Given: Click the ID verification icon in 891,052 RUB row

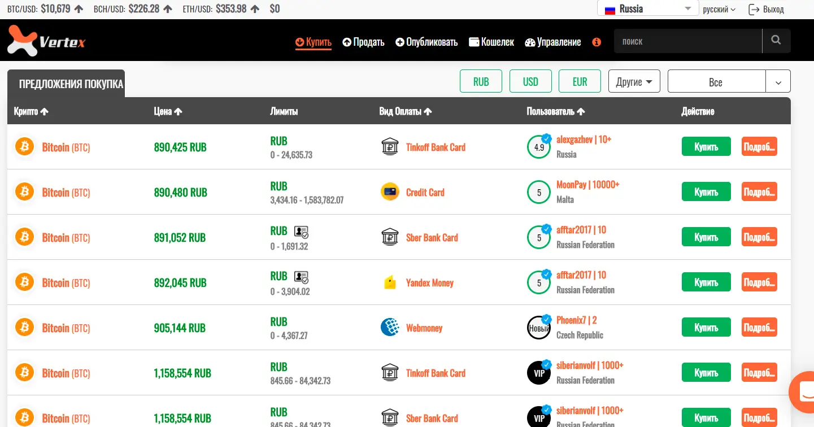Looking at the screenshot, I should 301,232.
